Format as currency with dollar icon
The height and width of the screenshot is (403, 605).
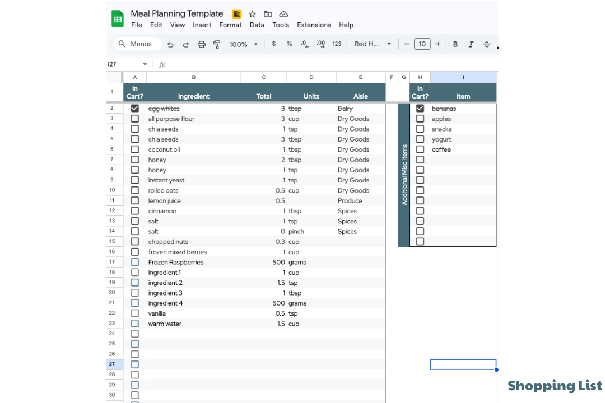tap(273, 44)
